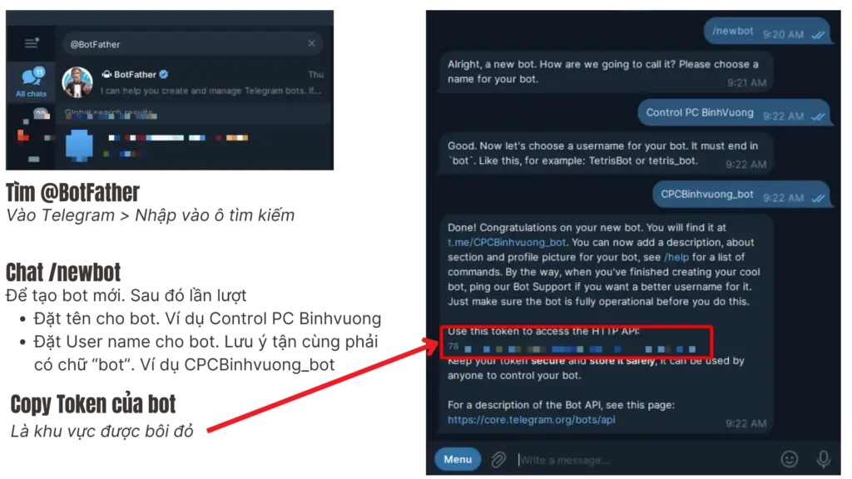Click the blurred bot token text

click(572, 348)
